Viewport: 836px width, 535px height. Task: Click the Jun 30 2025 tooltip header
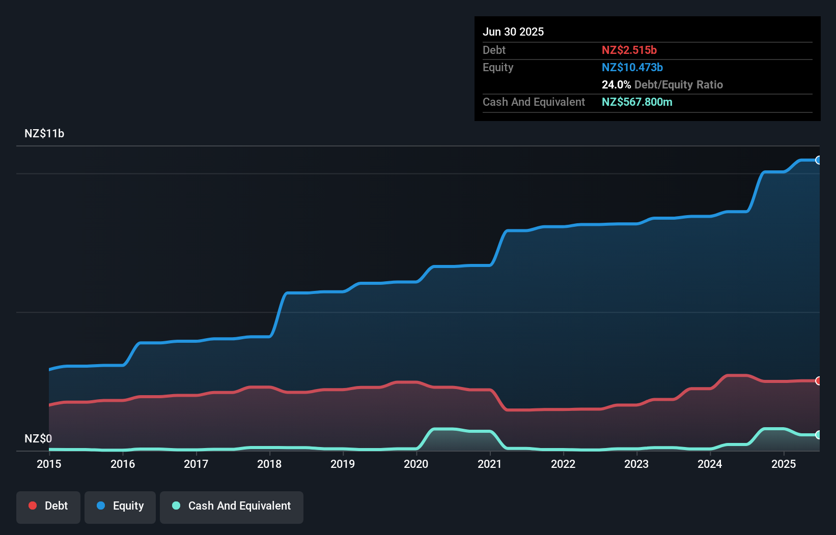tap(513, 32)
